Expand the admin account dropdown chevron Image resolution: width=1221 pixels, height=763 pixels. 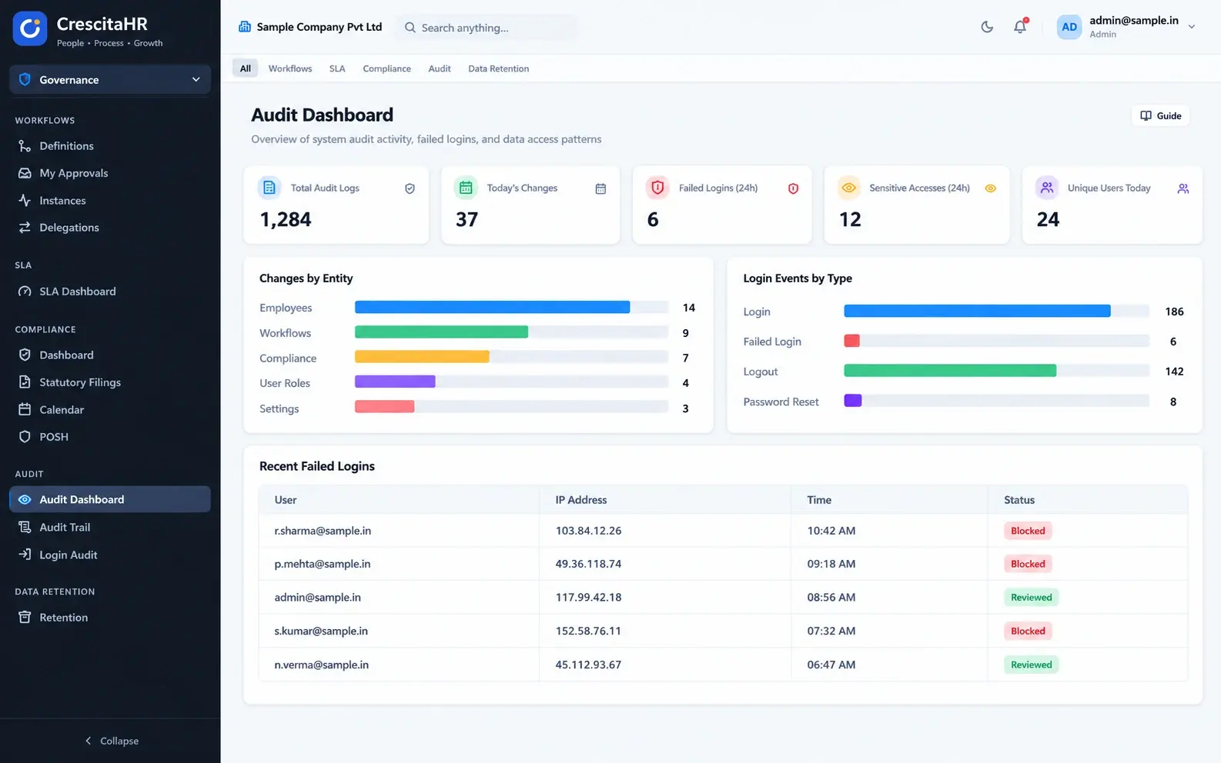click(x=1192, y=27)
